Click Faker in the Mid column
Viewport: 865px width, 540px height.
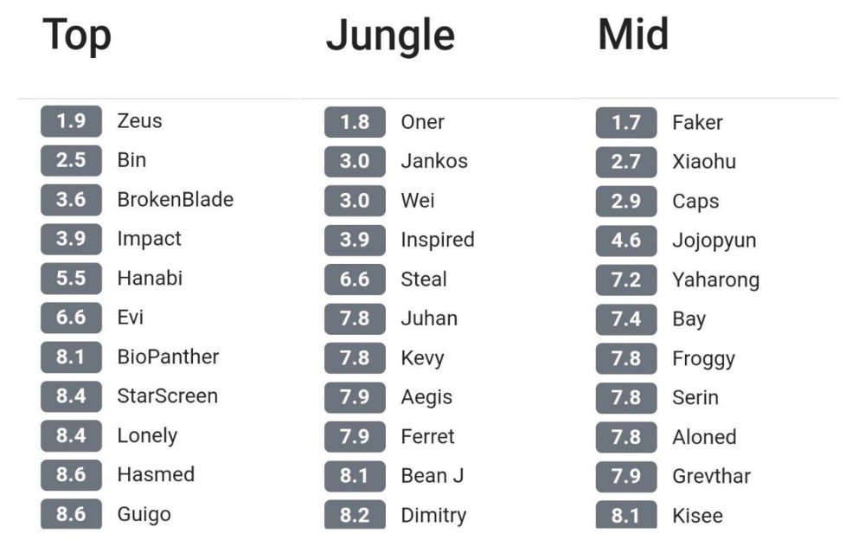point(696,123)
